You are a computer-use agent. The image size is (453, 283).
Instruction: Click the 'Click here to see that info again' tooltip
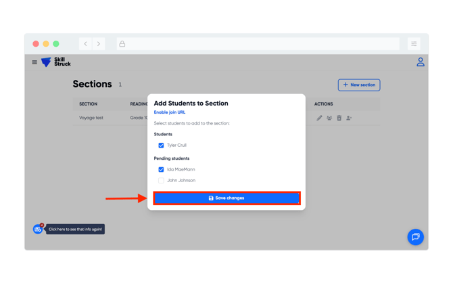[75, 230]
